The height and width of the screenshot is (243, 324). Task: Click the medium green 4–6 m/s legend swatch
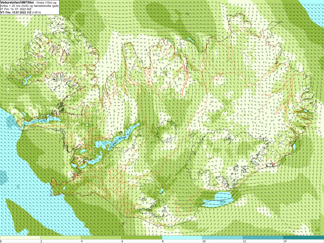[101, 238]
